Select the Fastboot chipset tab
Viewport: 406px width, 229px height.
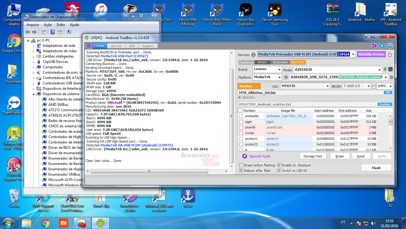(246, 62)
